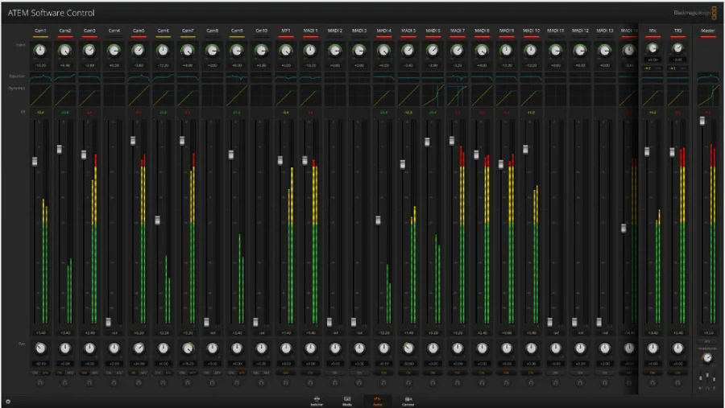
Task: Open settings with the bottom-left gear icon
Action: pos(7,400)
